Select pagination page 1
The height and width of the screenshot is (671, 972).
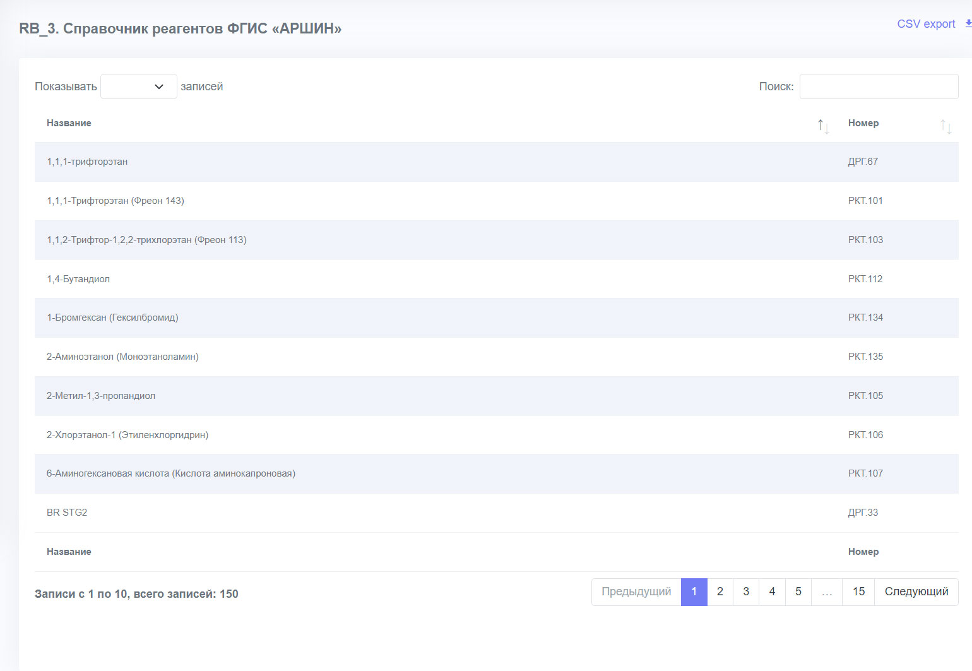pyautogui.click(x=694, y=592)
